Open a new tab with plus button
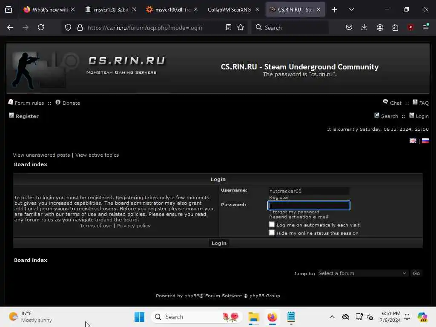Screen dimensions: 436x327 335,10
